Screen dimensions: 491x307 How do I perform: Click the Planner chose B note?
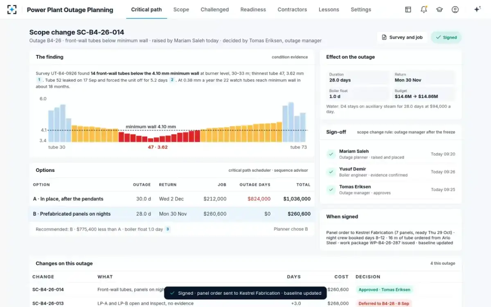(291, 229)
